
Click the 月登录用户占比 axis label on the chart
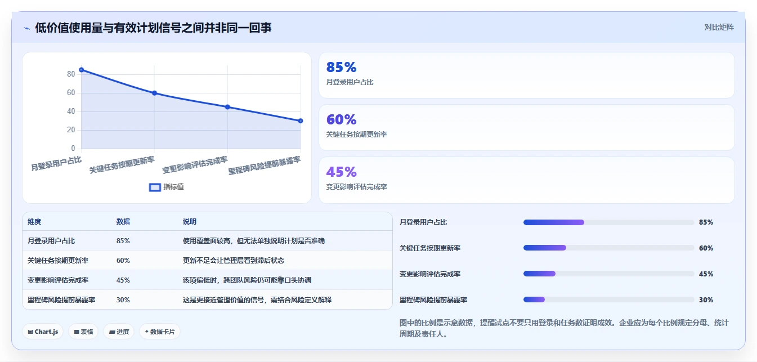[x=56, y=164]
